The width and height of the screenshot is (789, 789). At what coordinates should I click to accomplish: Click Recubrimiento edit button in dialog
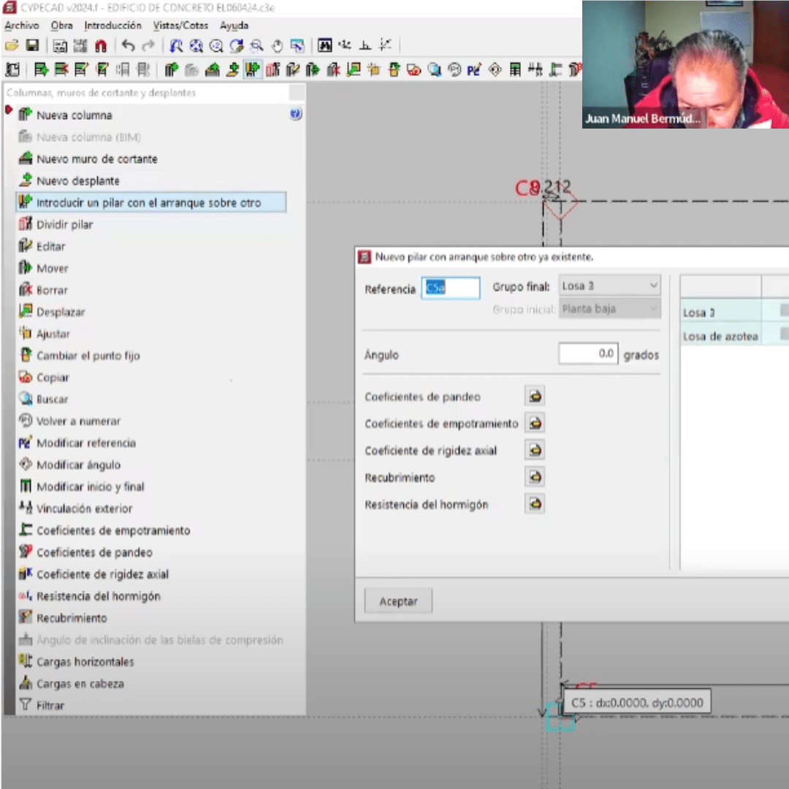535,477
